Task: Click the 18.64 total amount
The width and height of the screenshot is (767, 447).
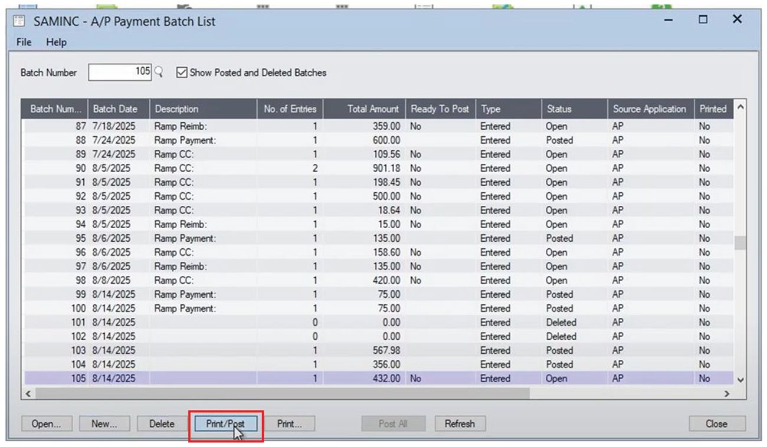Action: pos(389,211)
